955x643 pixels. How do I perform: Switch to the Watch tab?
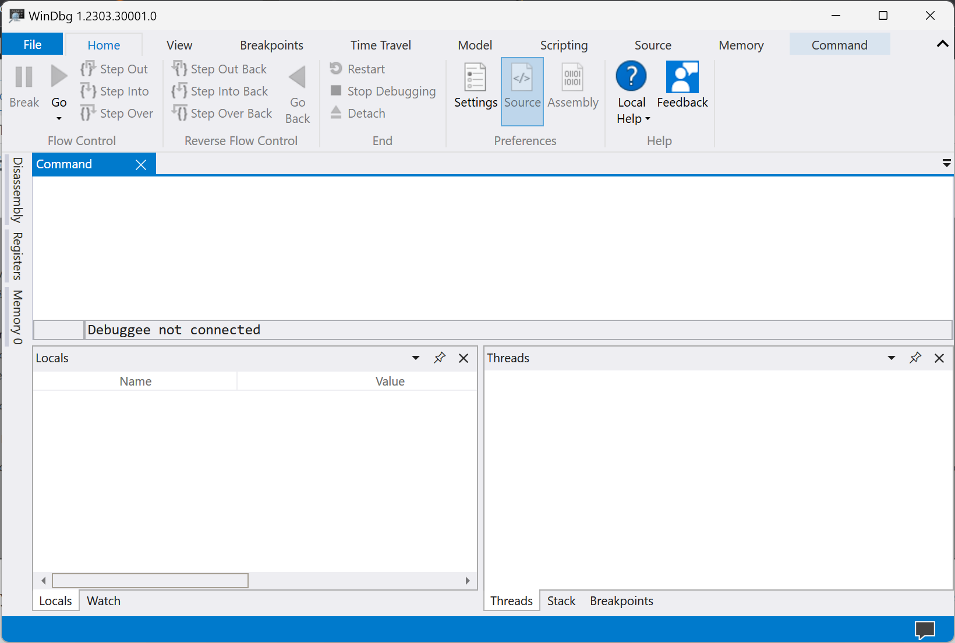(104, 601)
